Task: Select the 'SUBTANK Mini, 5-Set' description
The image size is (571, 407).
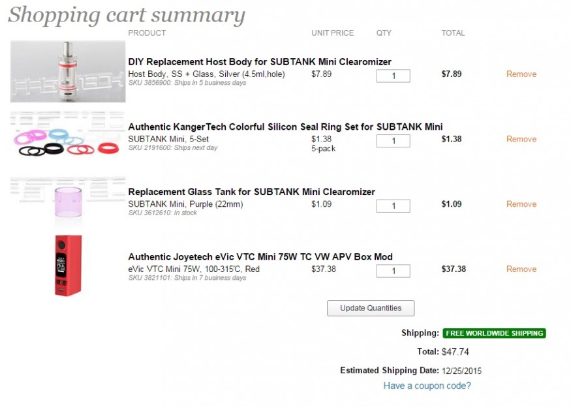Action: point(168,139)
